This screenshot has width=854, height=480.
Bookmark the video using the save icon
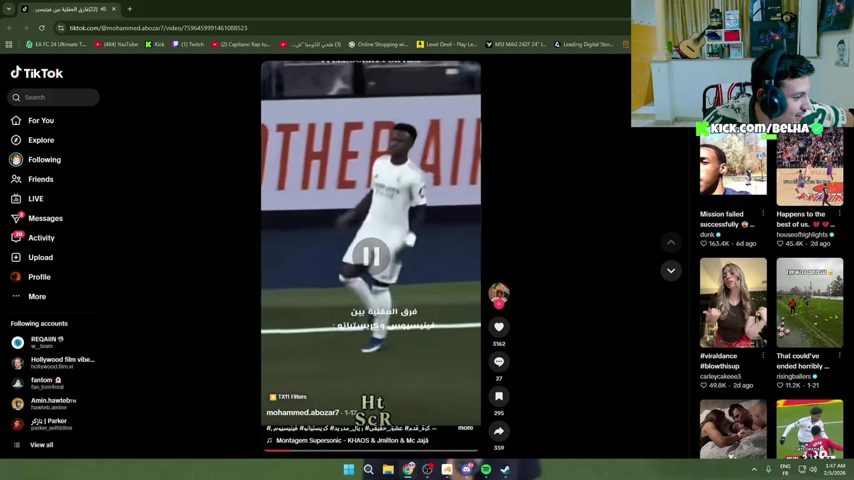[498, 397]
